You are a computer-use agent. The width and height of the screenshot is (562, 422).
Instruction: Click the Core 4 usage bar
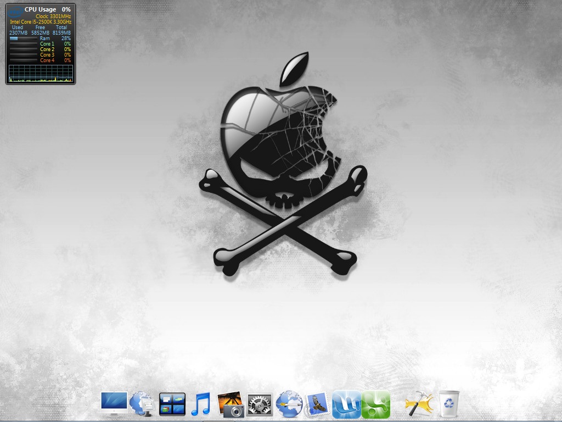pos(23,60)
